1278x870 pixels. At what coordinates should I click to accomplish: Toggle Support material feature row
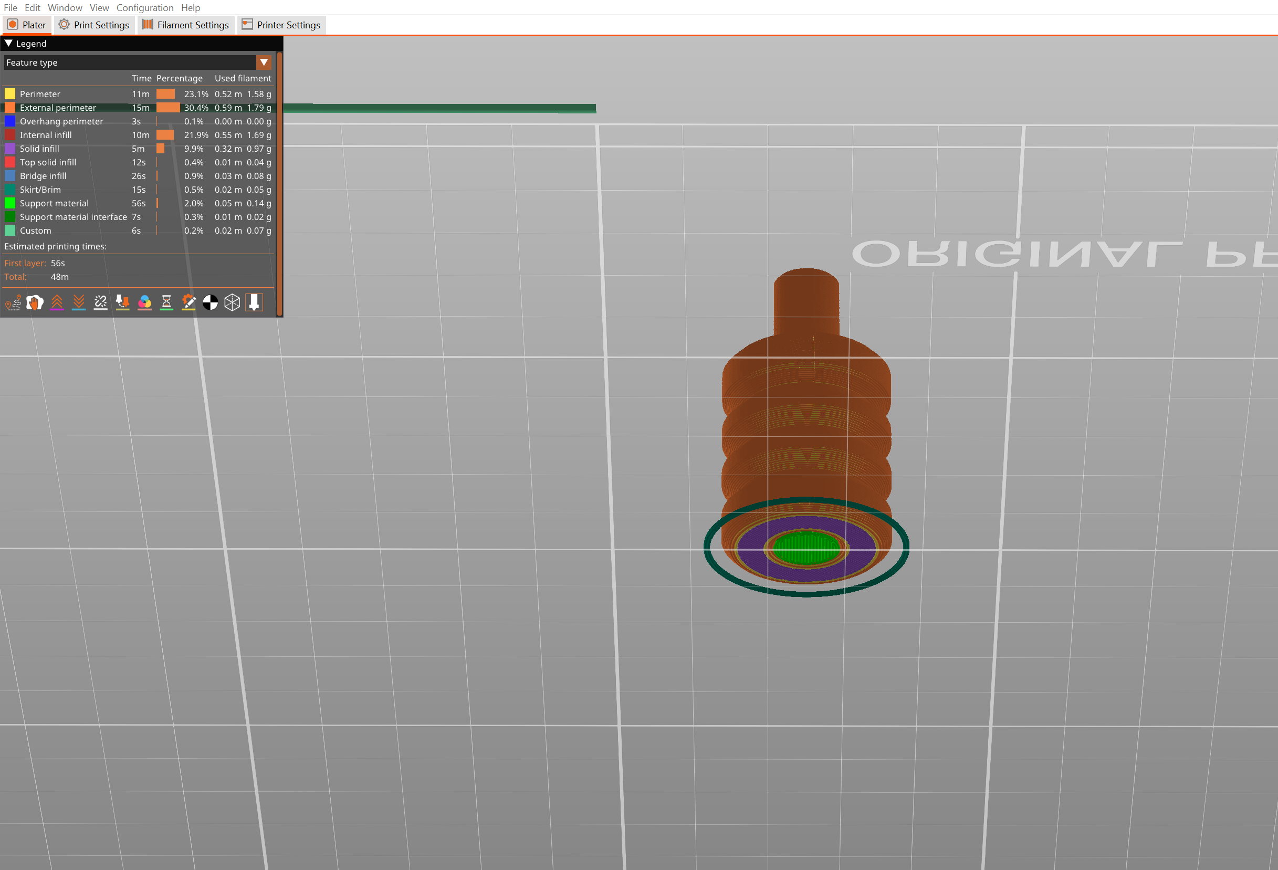(54, 204)
